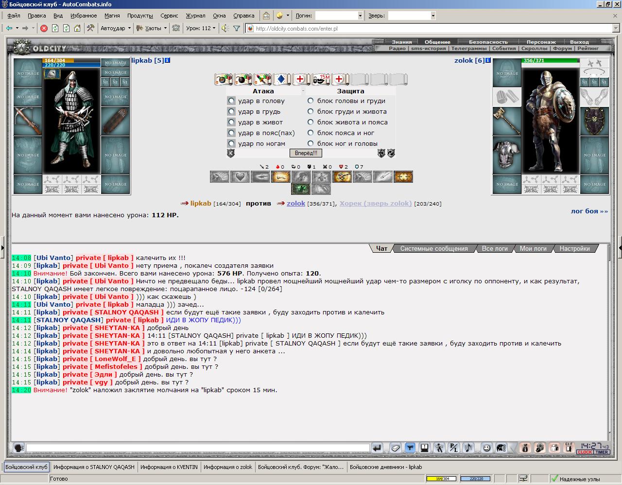Click zolok green HP bar 356/371
The width and height of the screenshot is (622, 485).
[551, 61]
